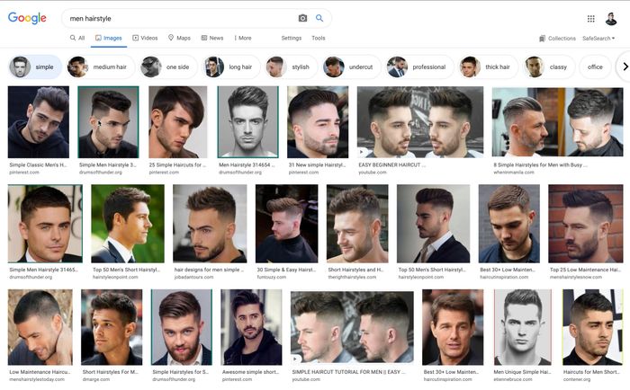Open Tools filter options

pyautogui.click(x=319, y=38)
